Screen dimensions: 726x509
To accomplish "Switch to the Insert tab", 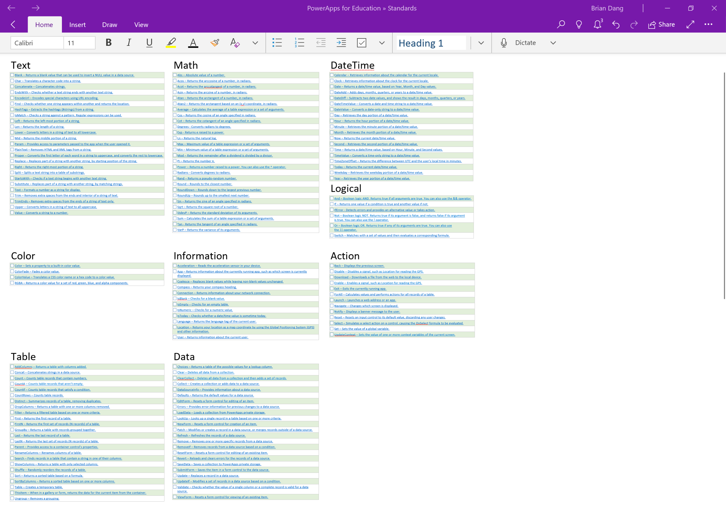I will 77,25.
